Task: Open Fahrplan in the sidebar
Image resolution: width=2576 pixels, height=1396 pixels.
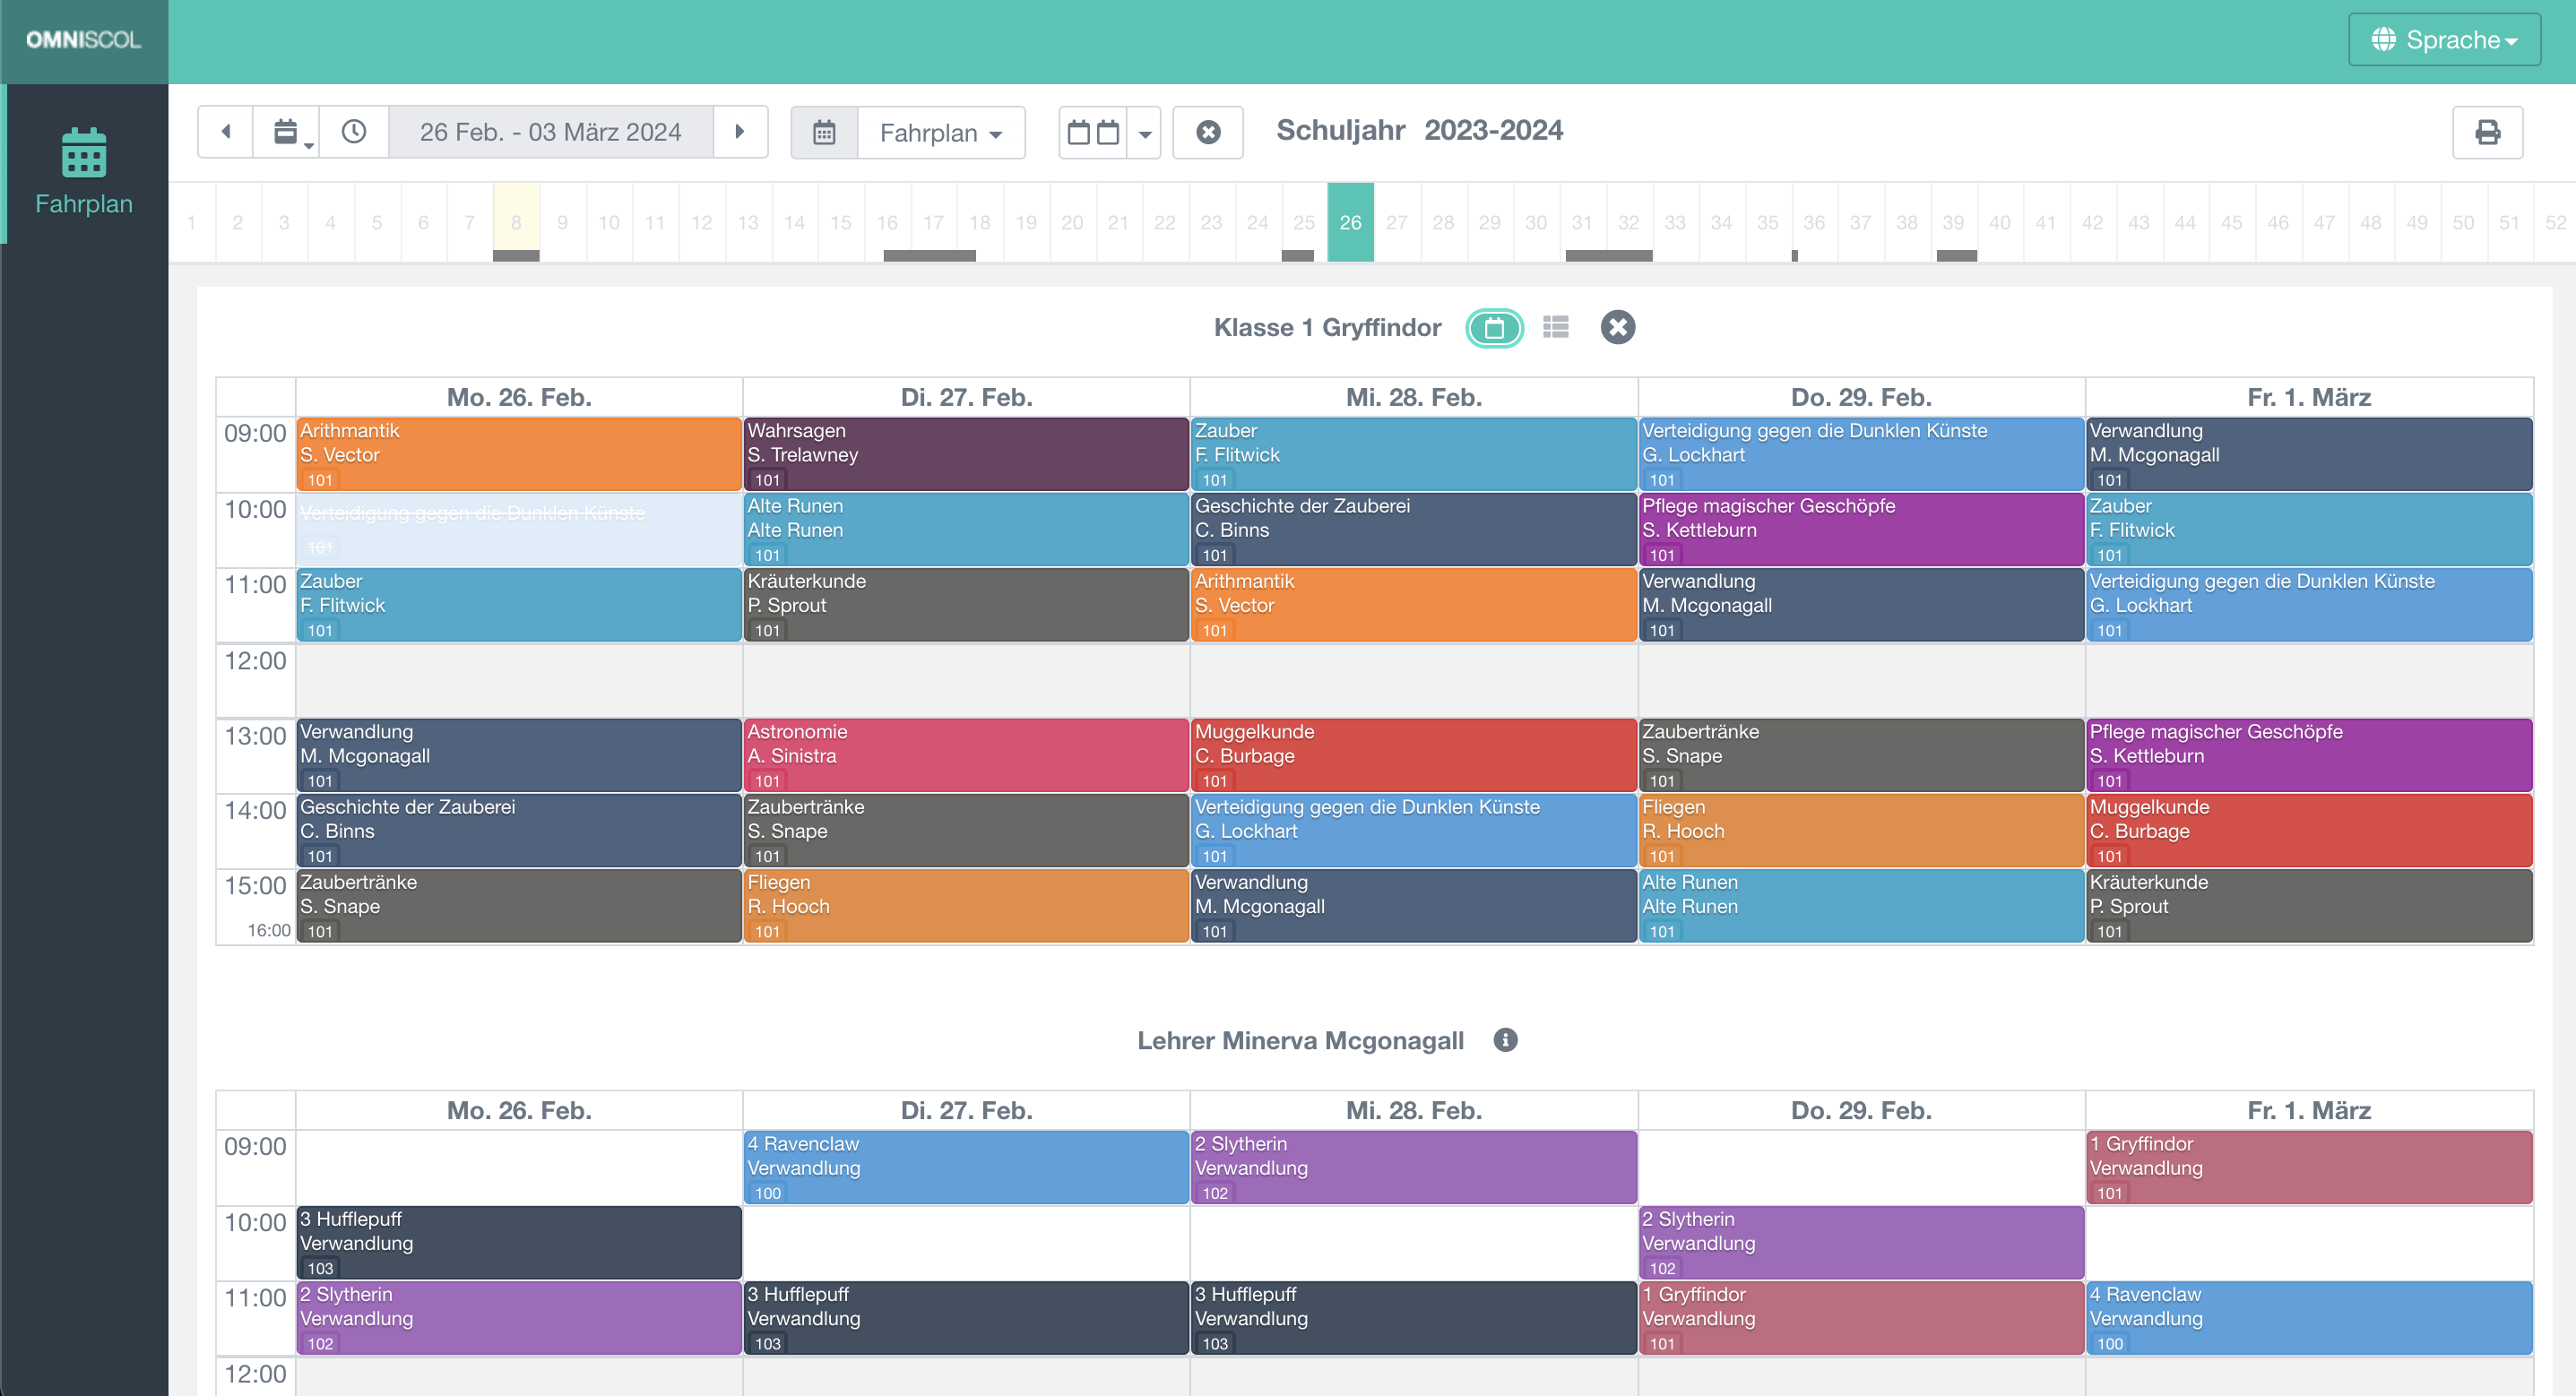Action: tap(84, 172)
